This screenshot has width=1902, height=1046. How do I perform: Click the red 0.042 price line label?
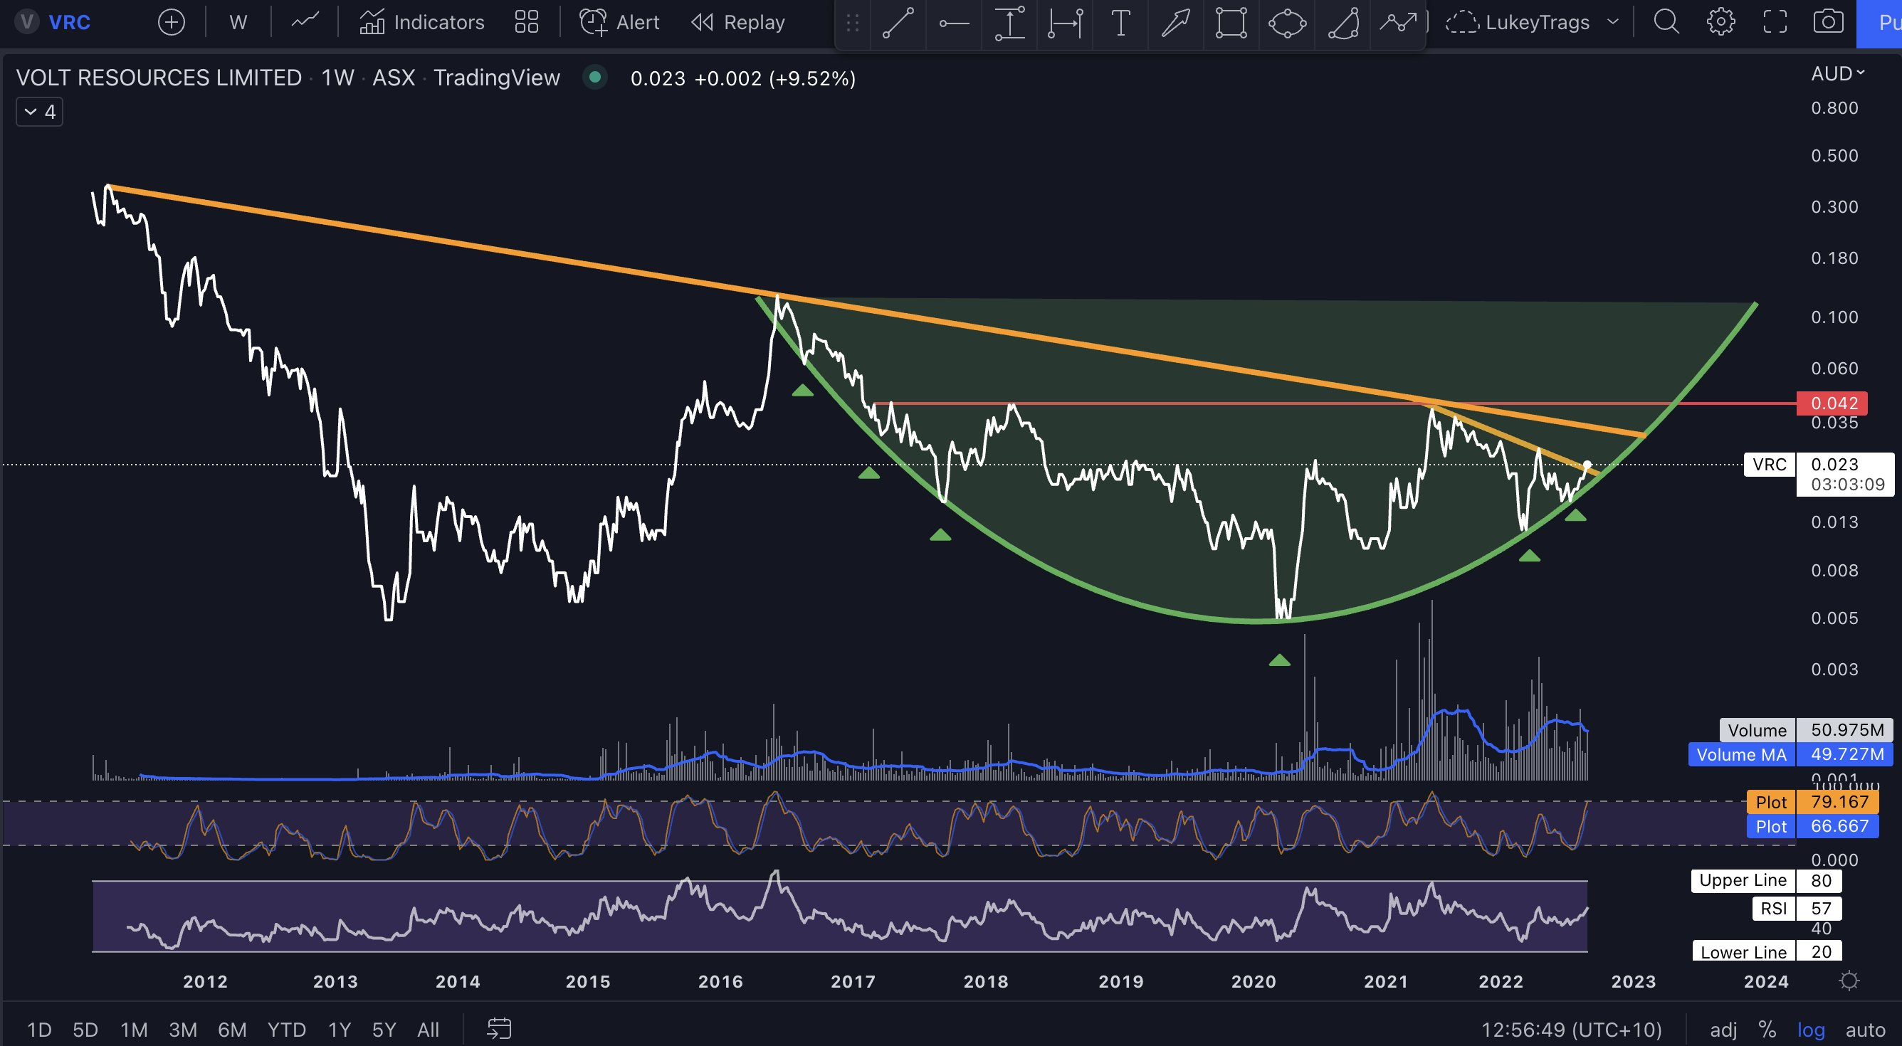tap(1832, 403)
